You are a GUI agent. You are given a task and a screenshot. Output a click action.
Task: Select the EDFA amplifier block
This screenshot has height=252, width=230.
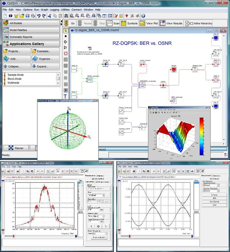coord(163,86)
